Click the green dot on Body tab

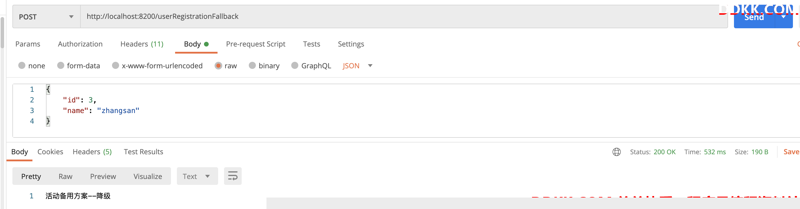(x=206, y=44)
